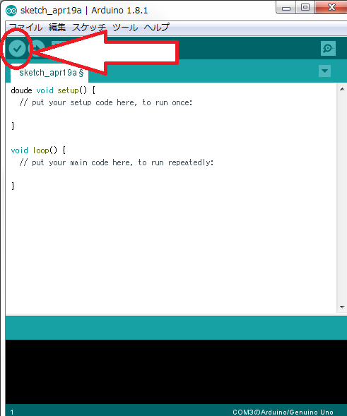Place cursor on 'doude' text

click(21, 90)
